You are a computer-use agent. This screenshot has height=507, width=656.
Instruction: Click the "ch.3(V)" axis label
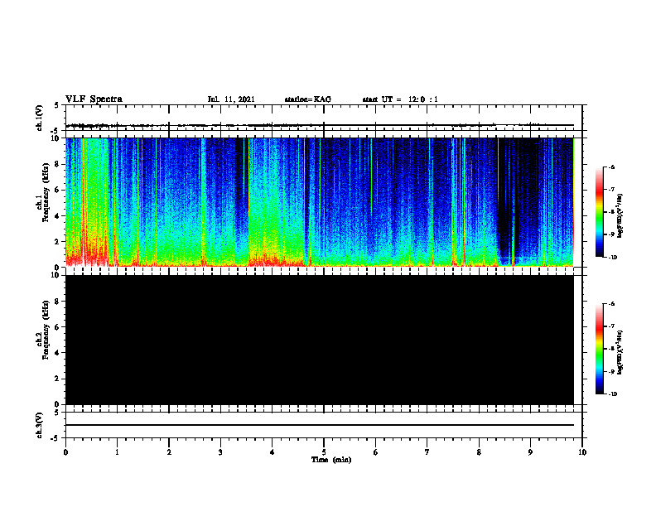click(x=39, y=425)
